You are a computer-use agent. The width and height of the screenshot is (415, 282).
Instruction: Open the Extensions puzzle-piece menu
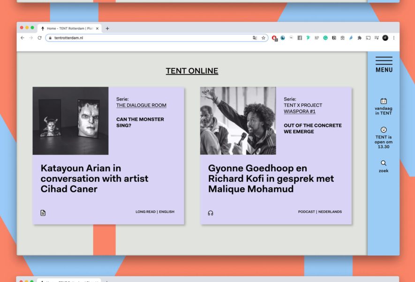coord(359,38)
